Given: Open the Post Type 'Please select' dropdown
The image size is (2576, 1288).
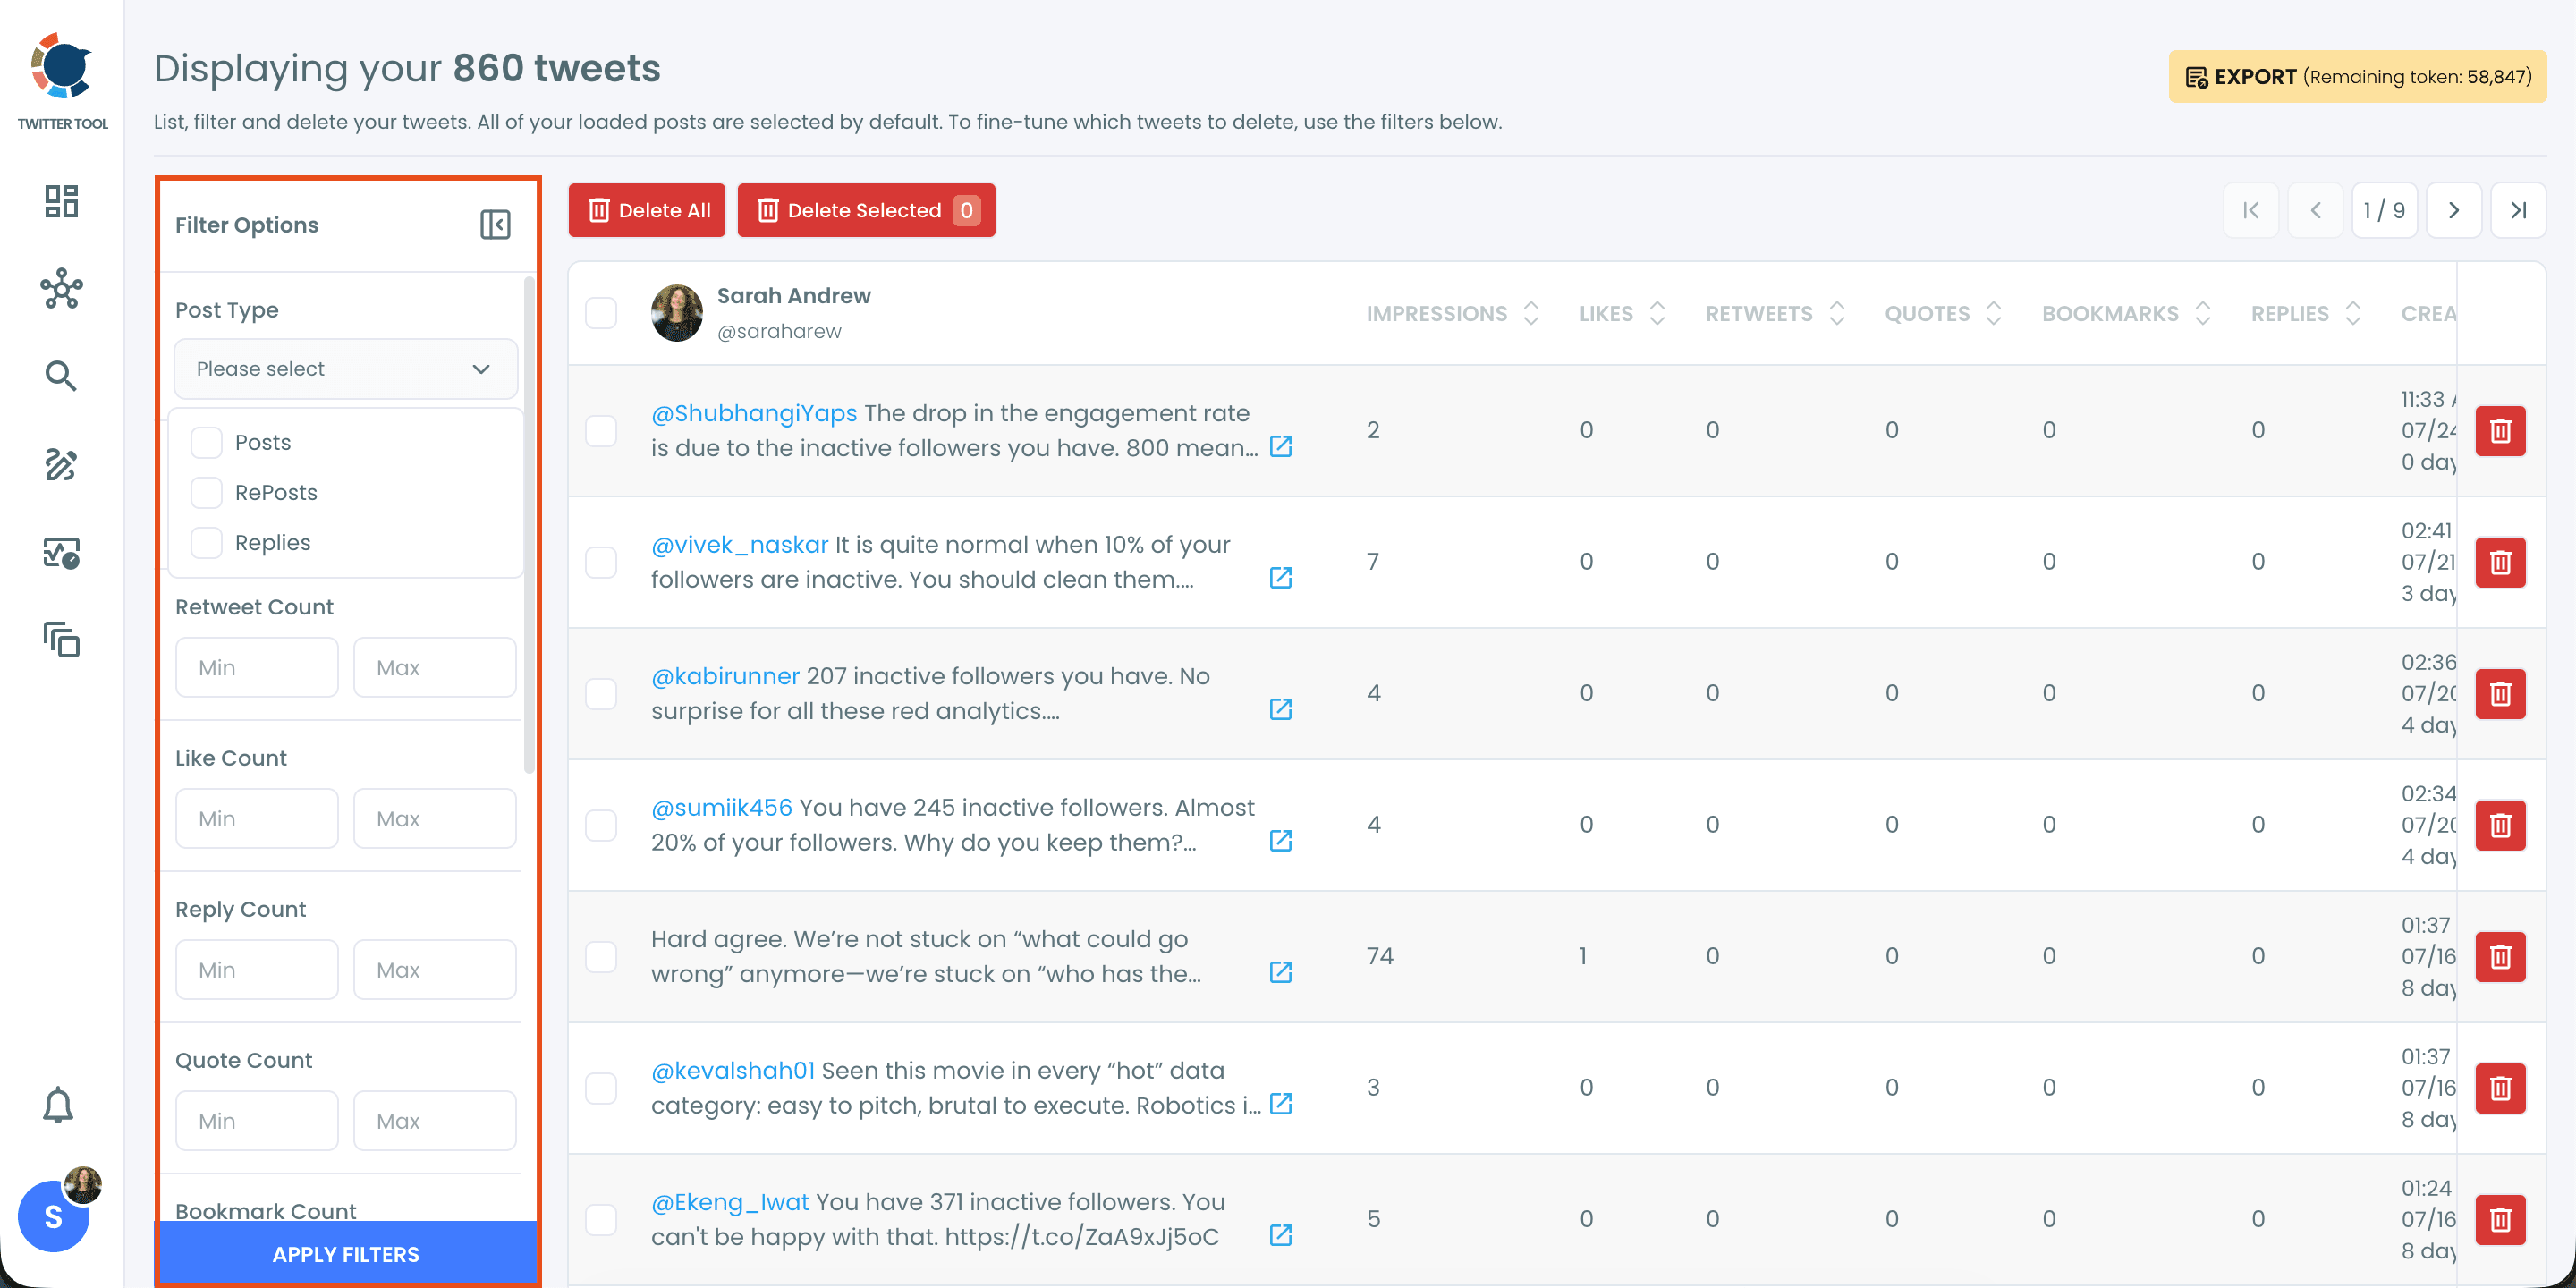Looking at the screenshot, I should 346,369.
